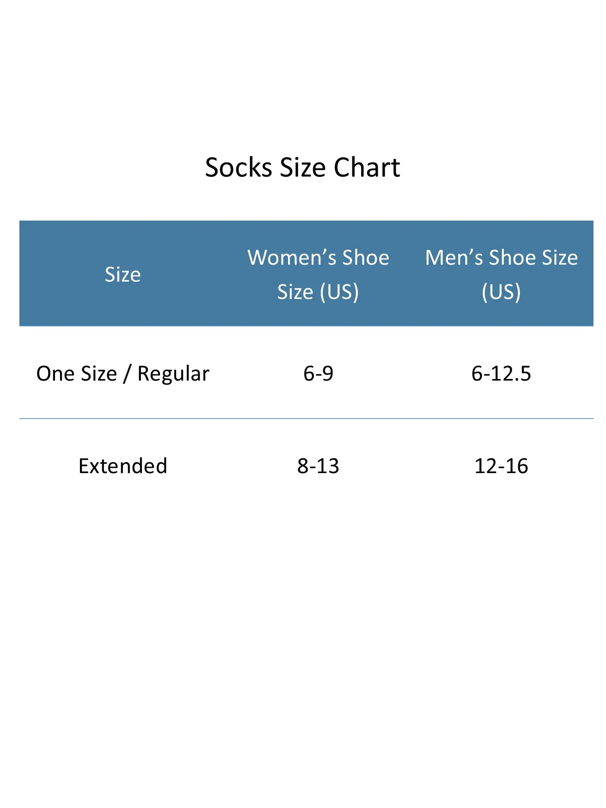Click the word Women's in header
This screenshot has width=606, height=808.
coord(292,257)
